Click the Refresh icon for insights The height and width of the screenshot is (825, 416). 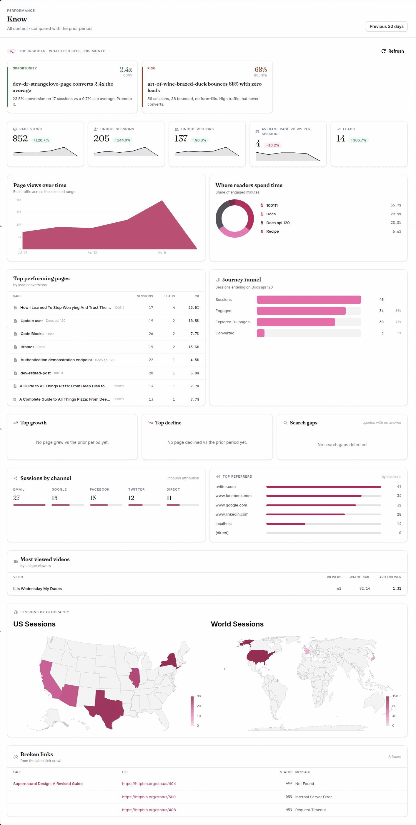[383, 51]
